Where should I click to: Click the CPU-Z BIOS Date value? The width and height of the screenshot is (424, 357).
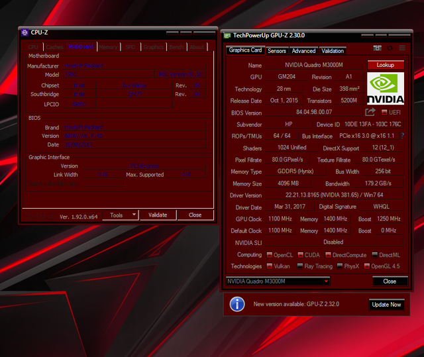coord(134,144)
